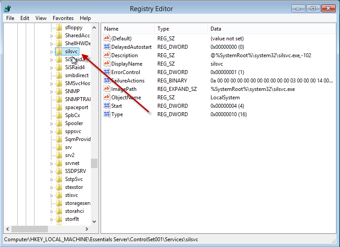This screenshot has width=340, height=247.
Task: Select the ObjectName value entry
Action: click(x=126, y=98)
